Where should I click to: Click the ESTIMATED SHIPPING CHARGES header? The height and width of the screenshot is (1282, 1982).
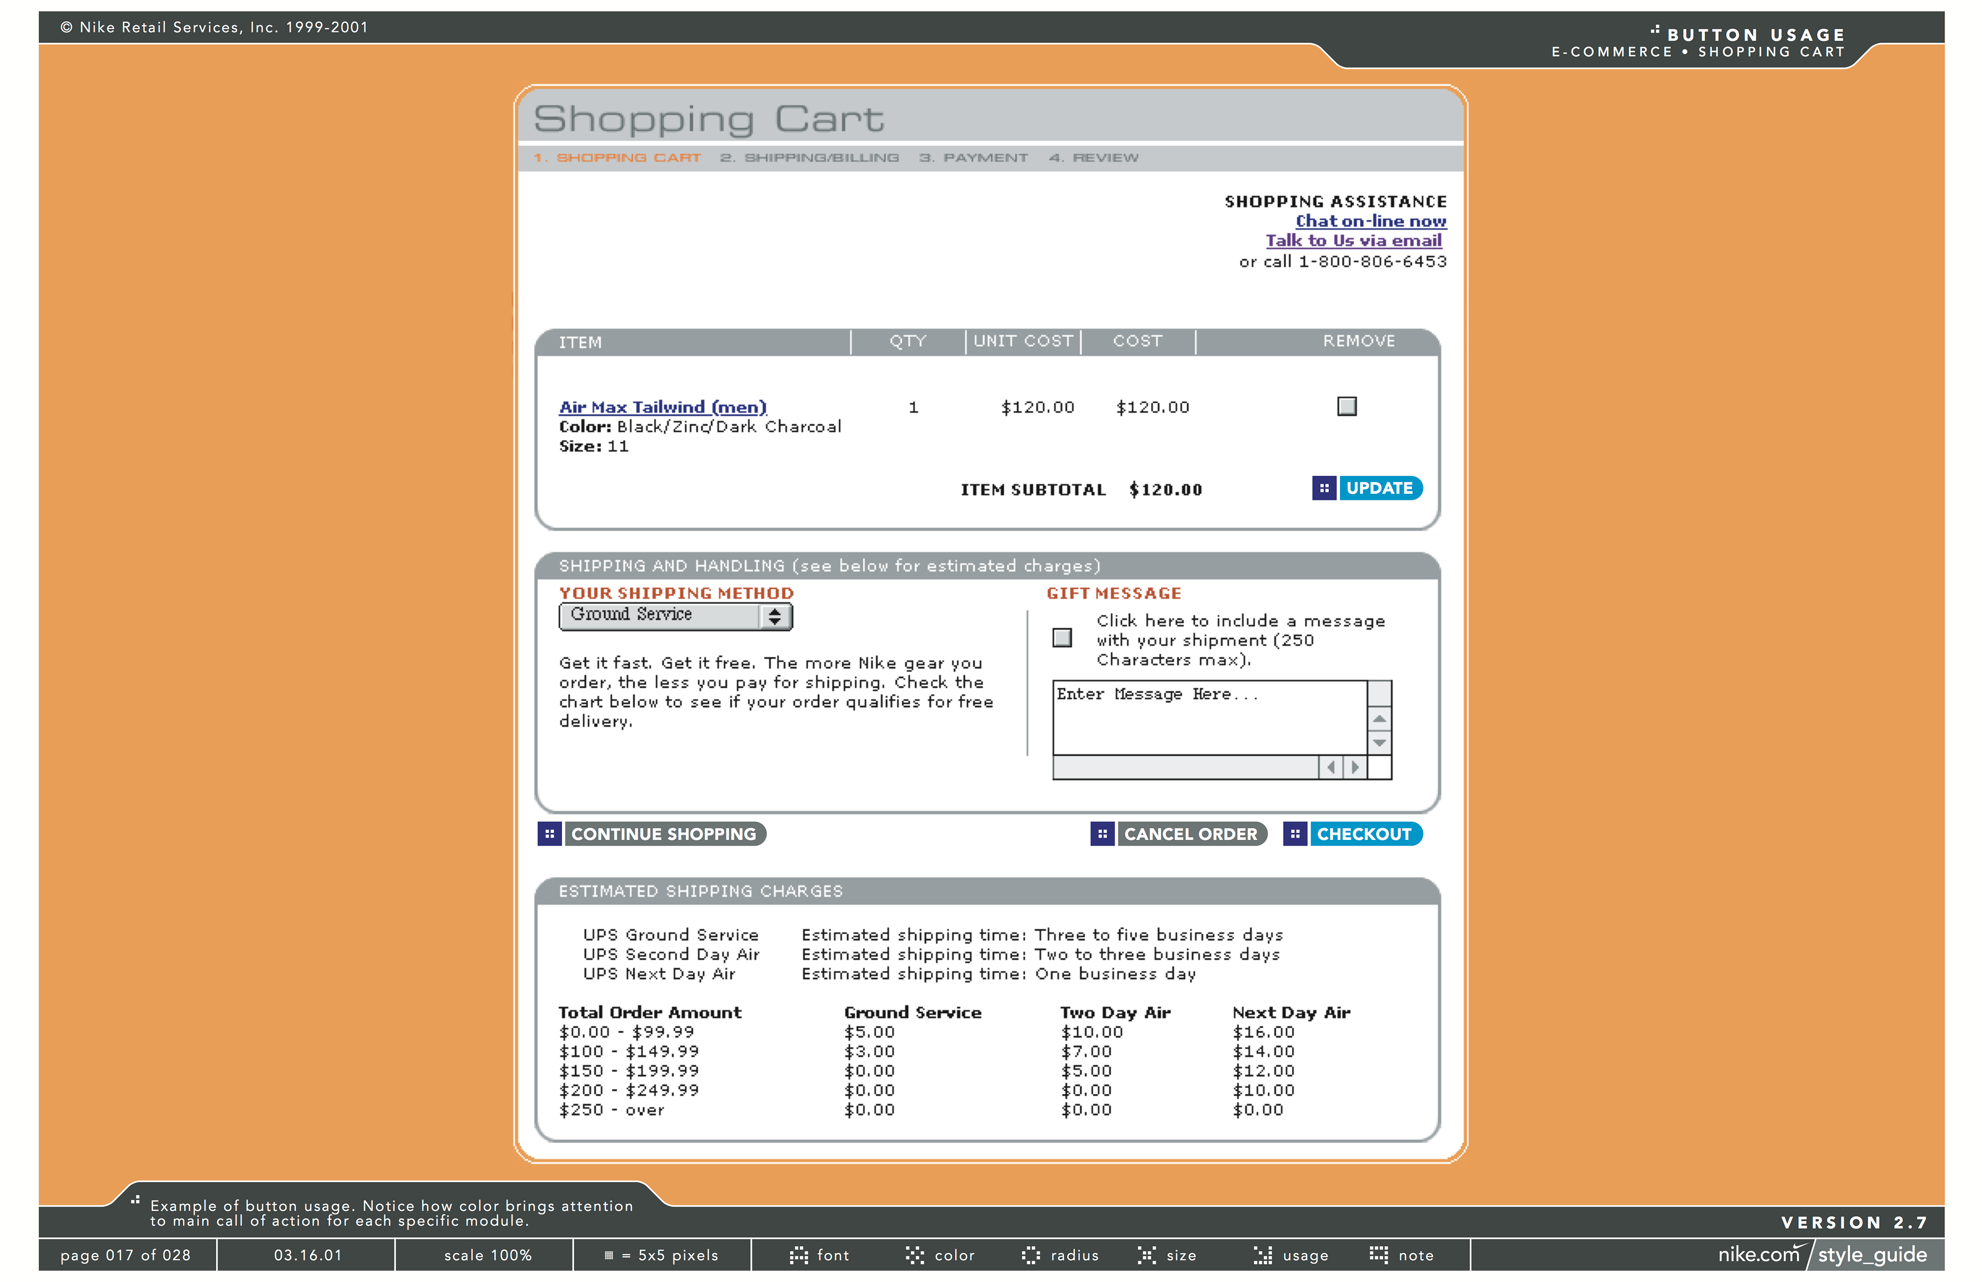point(700,891)
